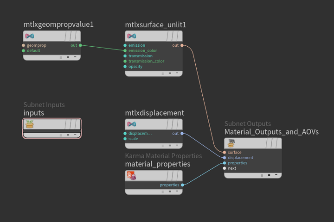Click the emission_color input port on mtlxsurface_unlit1
334x222 pixels.
pyautogui.click(x=125, y=51)
